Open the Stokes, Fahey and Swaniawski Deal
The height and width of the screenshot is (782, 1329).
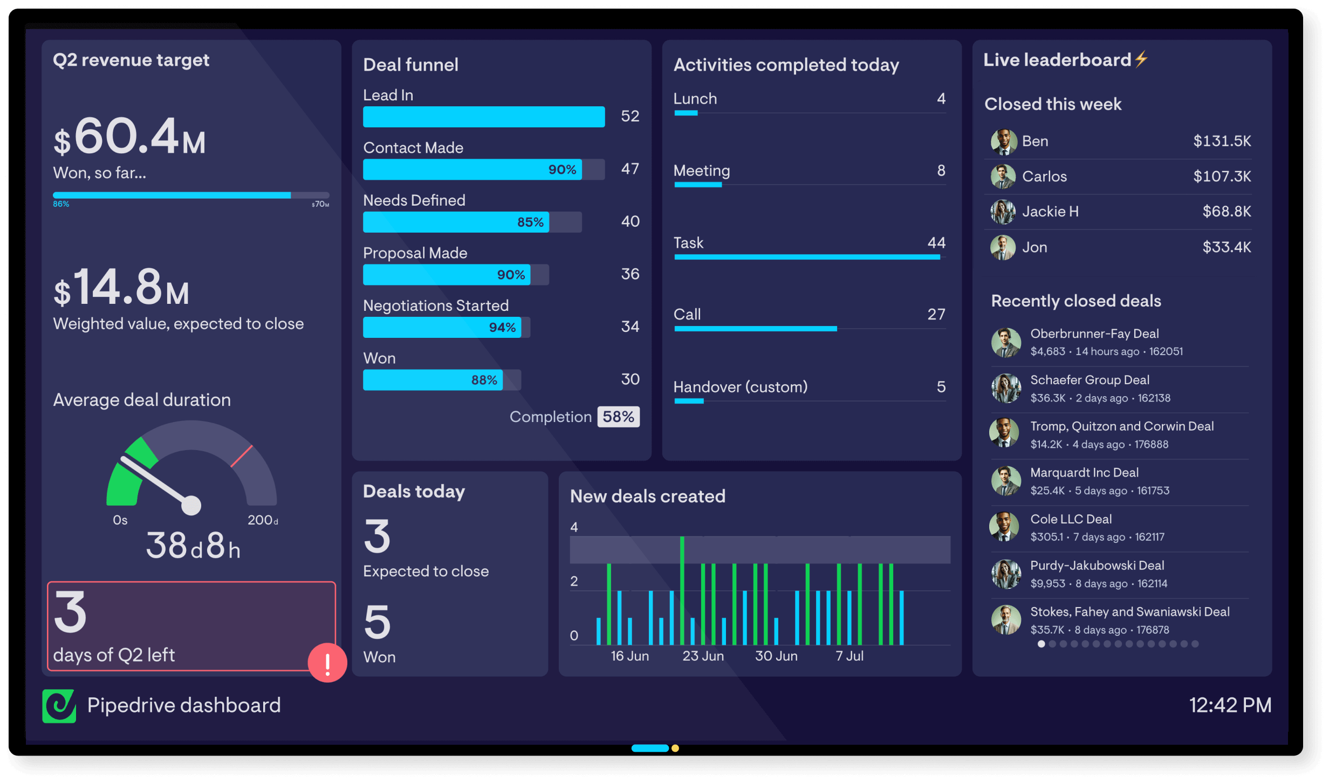(1120, 621)
